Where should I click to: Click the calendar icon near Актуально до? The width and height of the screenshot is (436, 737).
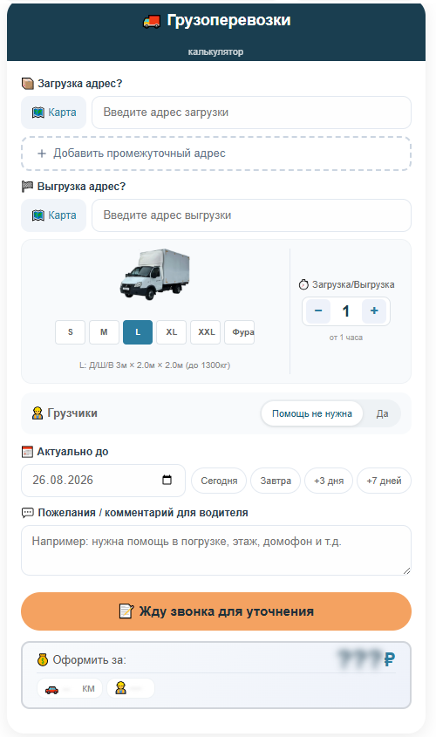27,452
